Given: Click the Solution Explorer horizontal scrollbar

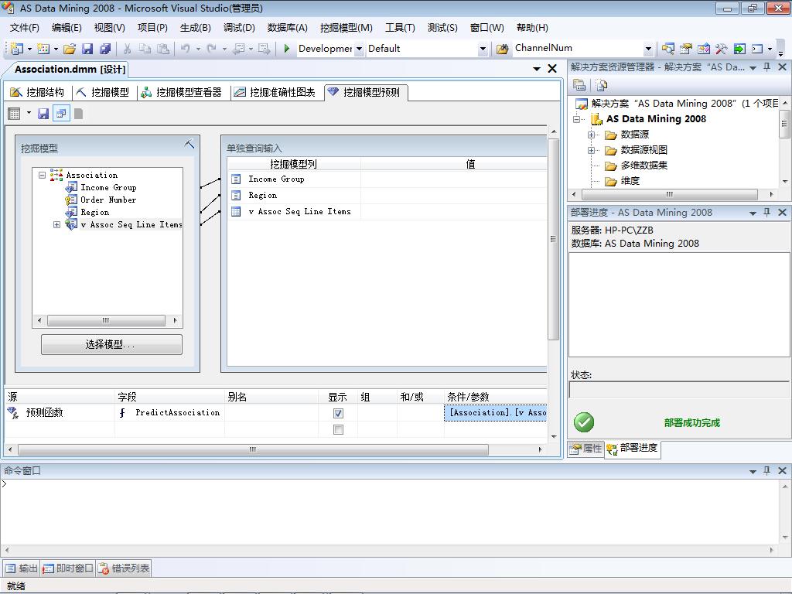Looking at the screenshot, I should click(x=670, y=194).
